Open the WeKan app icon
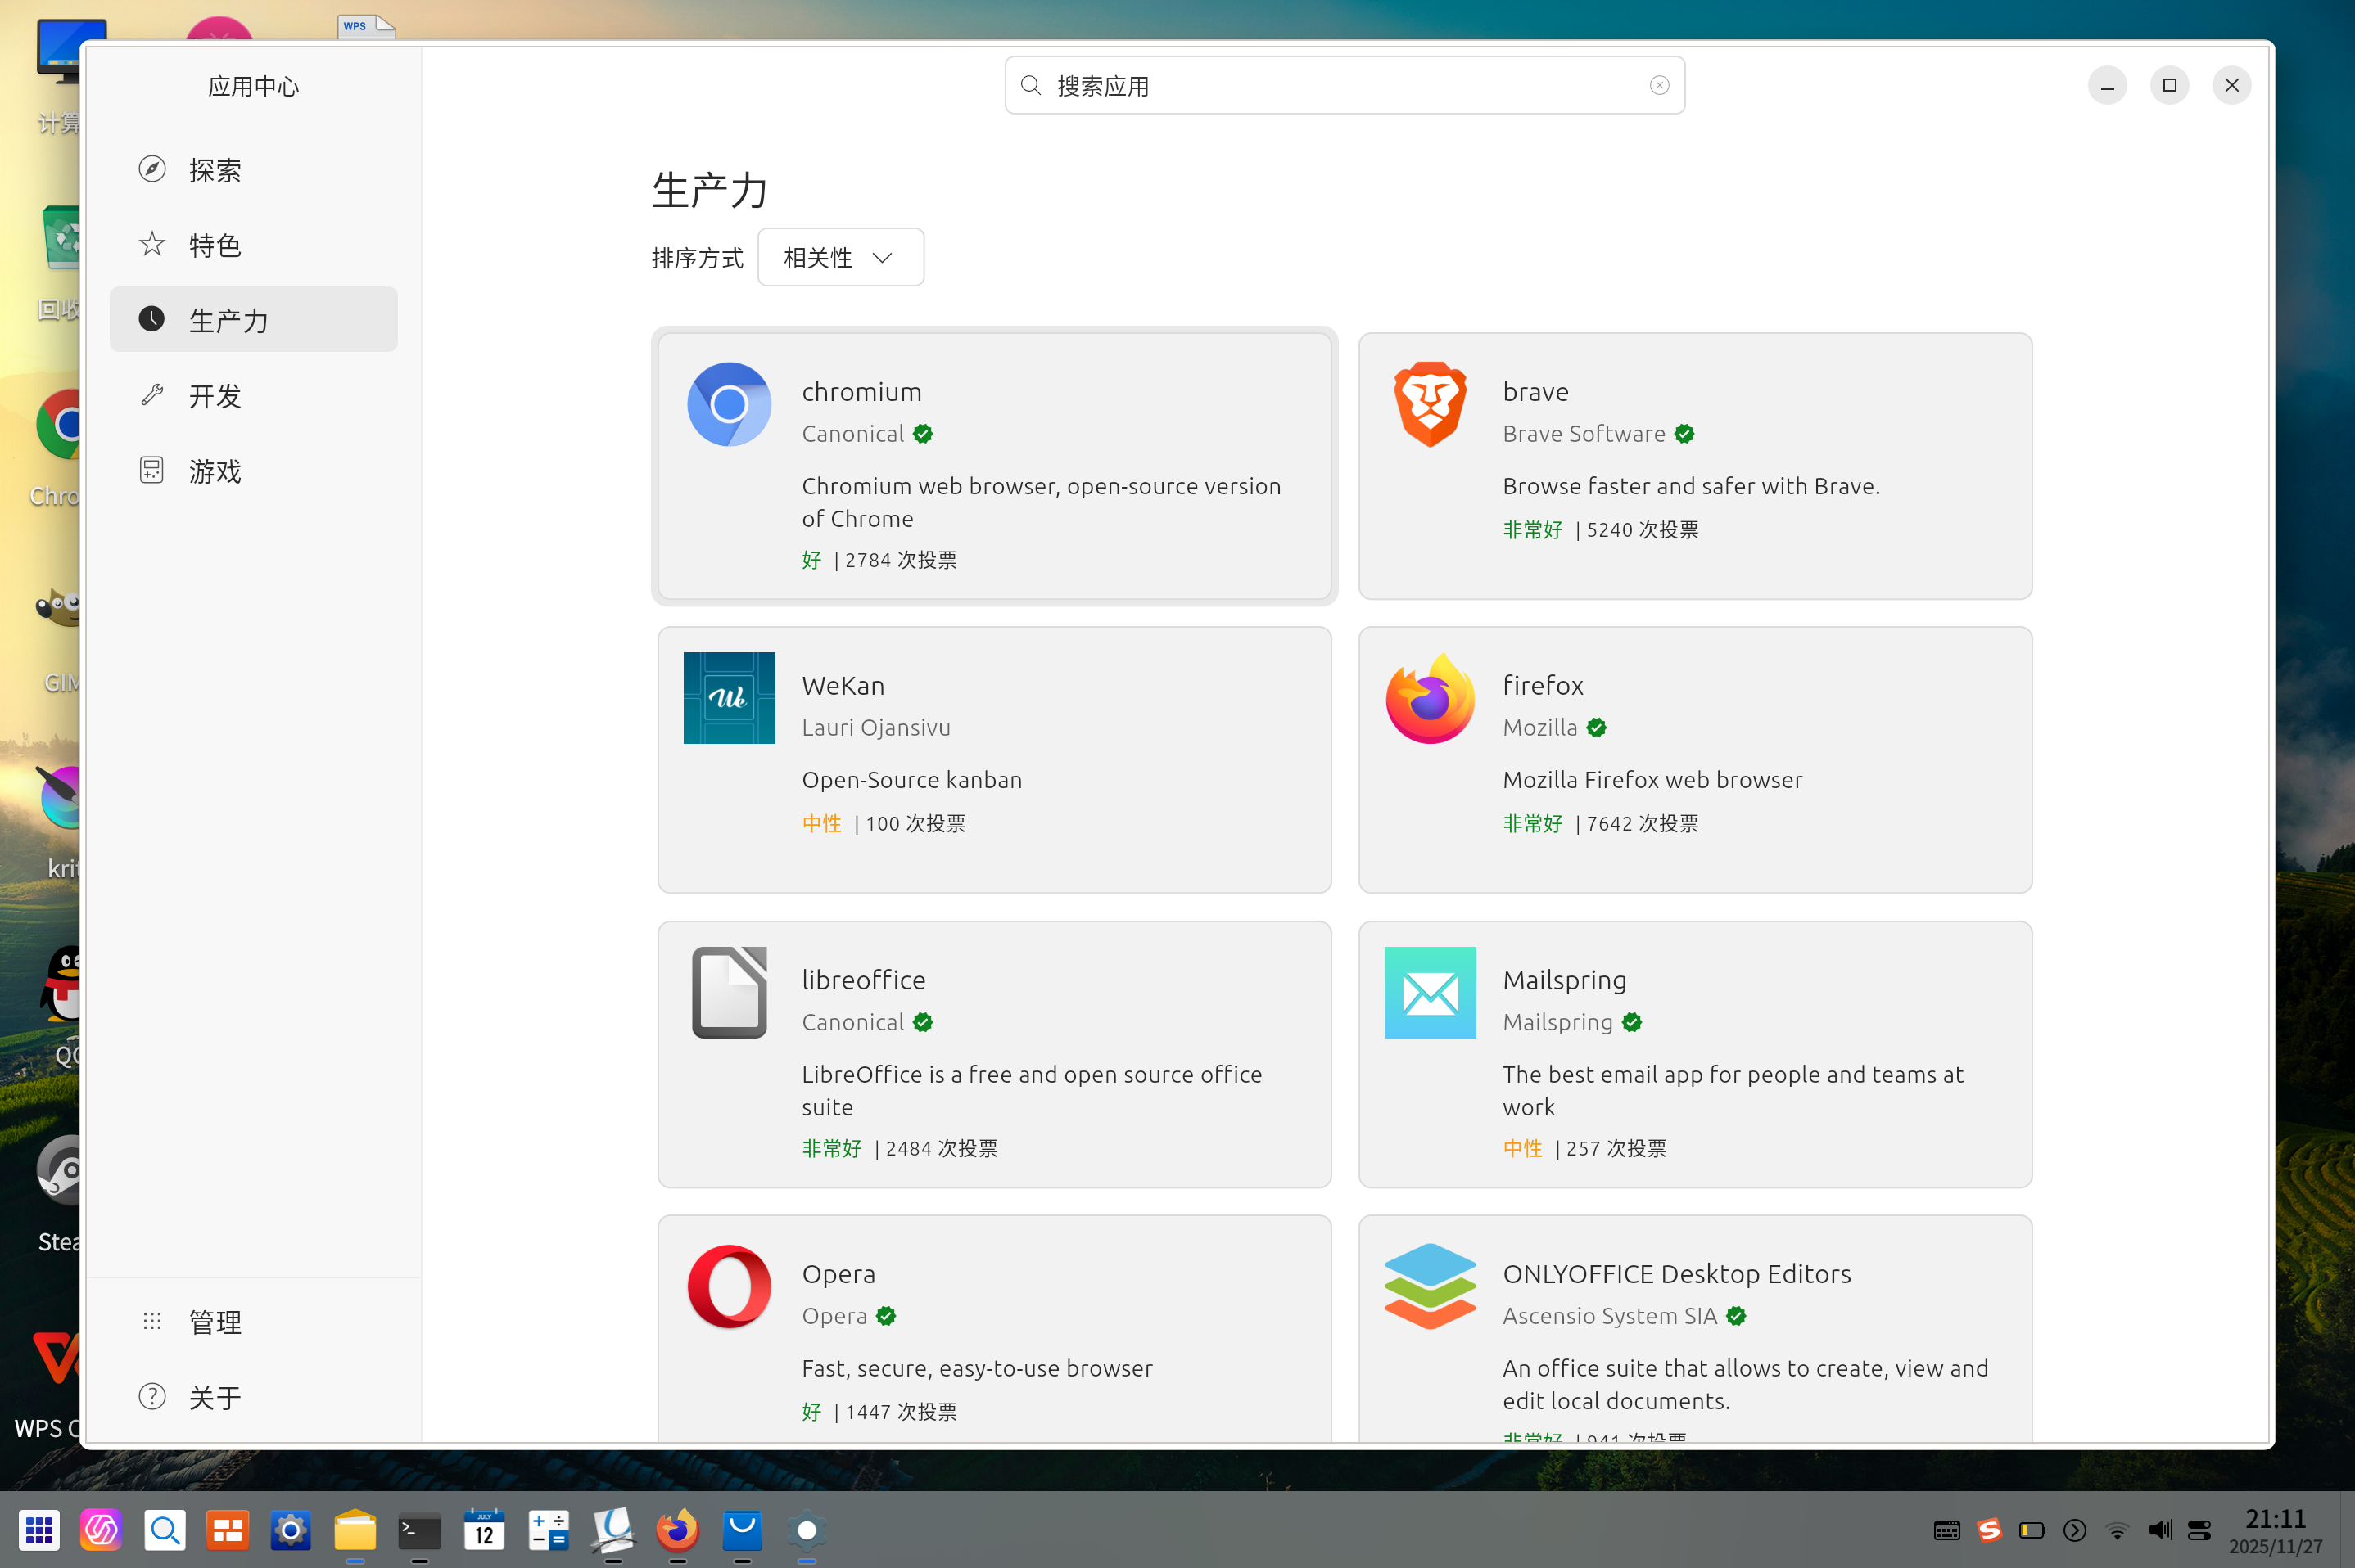Viewport: 2355px width, 1568px height. coord(730,698)
